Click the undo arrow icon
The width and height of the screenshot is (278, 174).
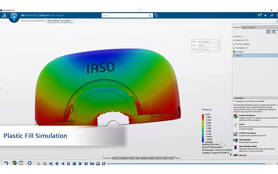(6, 163)
